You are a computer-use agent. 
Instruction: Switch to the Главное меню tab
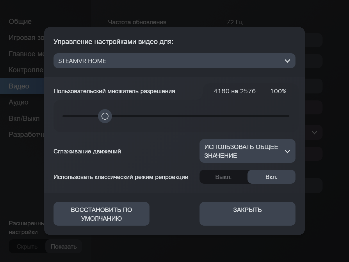[26, 54]
